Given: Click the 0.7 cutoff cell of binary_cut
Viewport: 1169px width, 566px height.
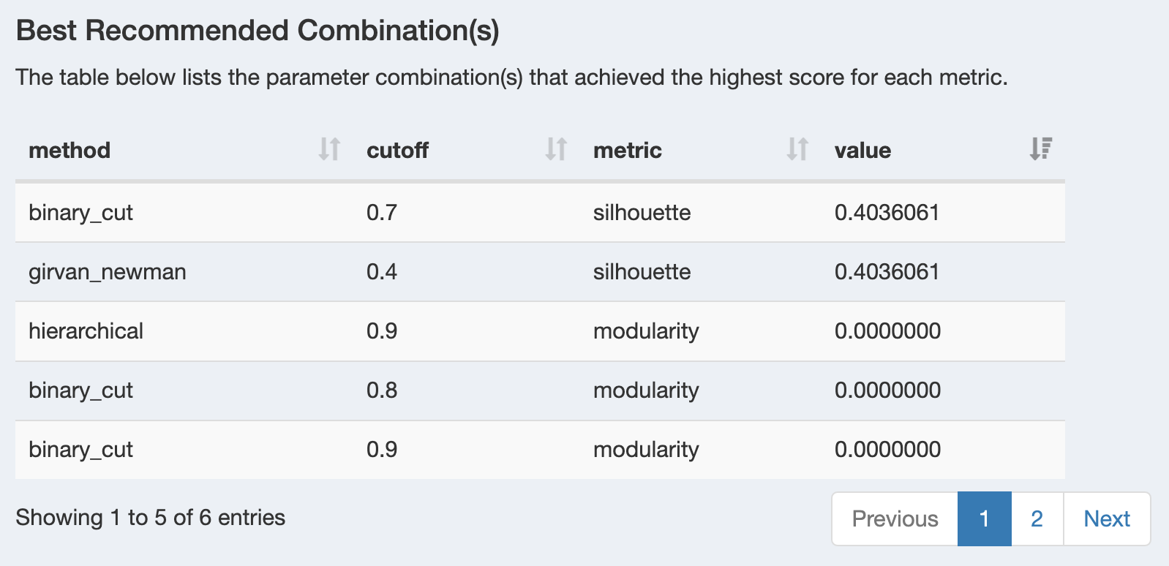Looking at the screenshot, I should coord(382,213).
